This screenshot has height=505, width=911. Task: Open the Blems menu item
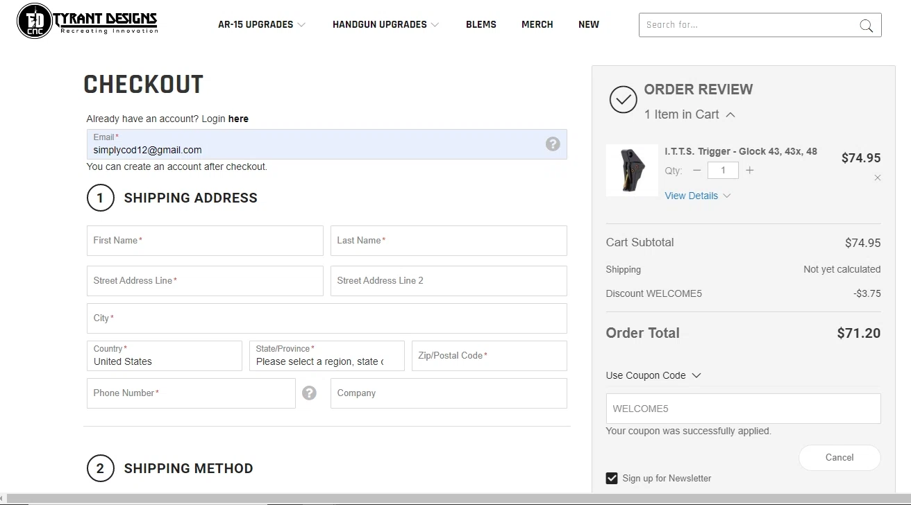tap(481, 24)
